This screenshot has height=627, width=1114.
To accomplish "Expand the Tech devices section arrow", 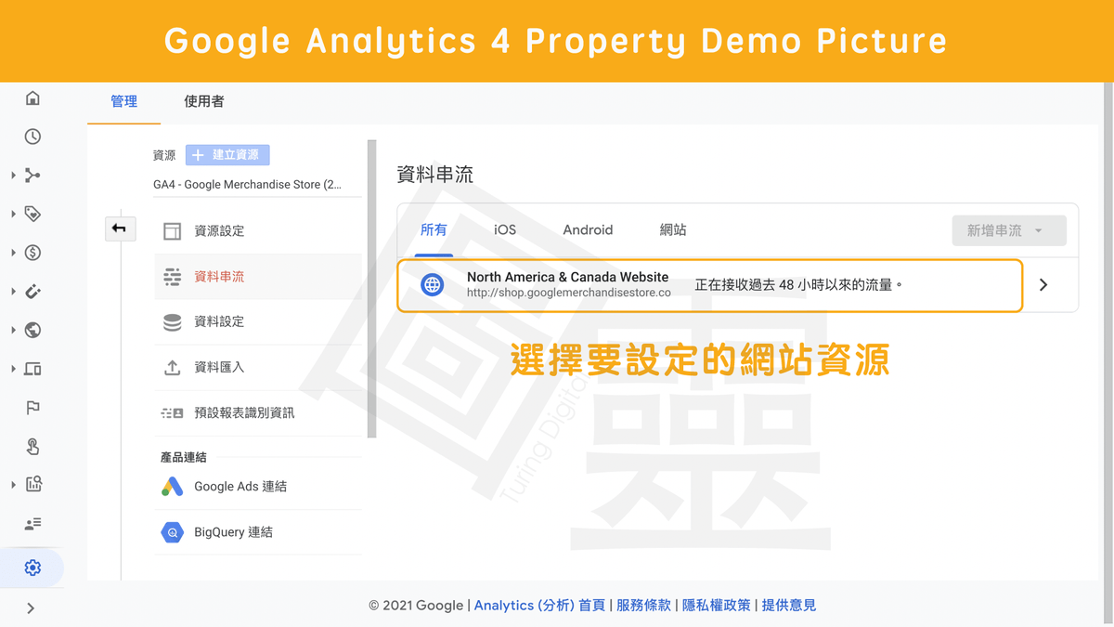I will click(x=13, y=369).
